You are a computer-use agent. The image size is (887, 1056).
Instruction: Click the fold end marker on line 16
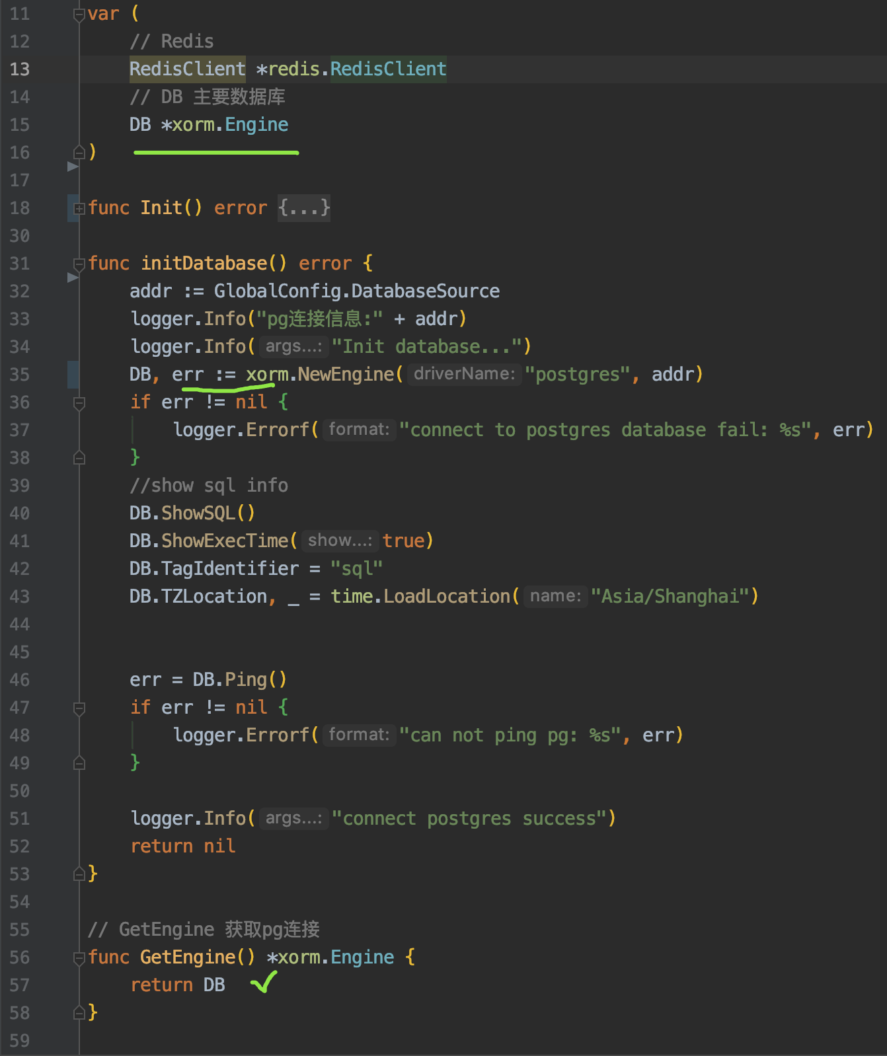pyautogui.click(x=79, y=153)
